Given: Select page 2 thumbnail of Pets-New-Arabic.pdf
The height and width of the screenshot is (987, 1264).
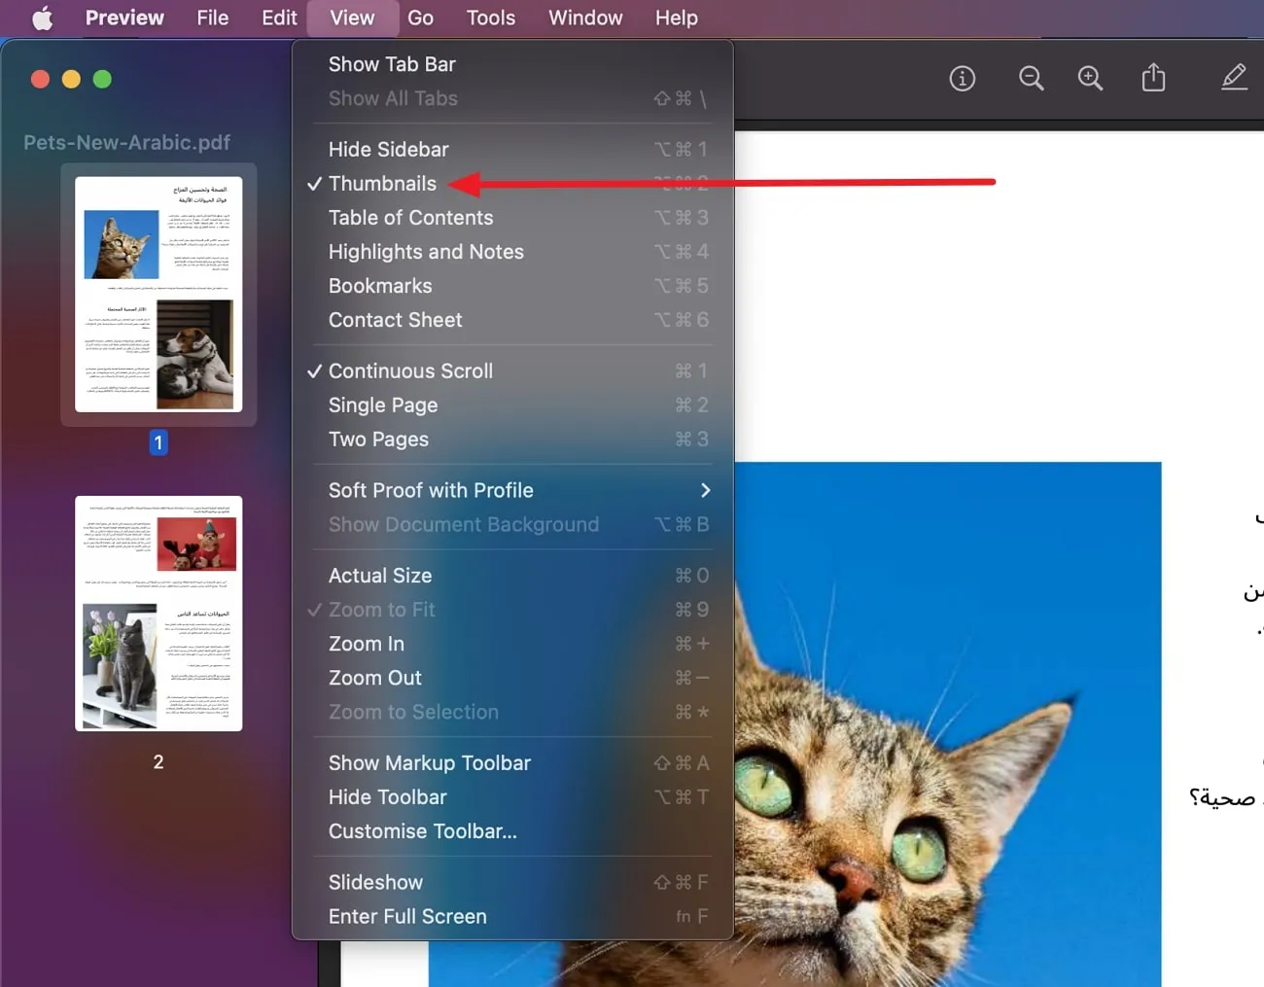Looking at the screenshot, I should [x=158, y=613].
